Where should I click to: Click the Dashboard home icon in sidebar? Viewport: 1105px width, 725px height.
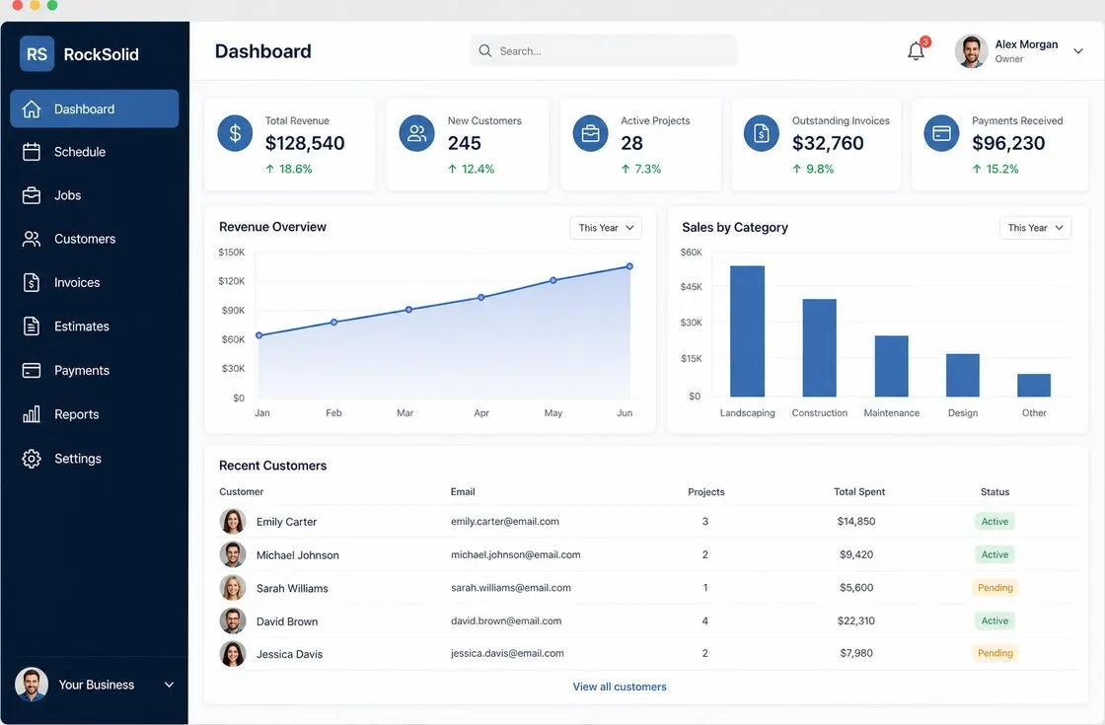coord(31,109)
